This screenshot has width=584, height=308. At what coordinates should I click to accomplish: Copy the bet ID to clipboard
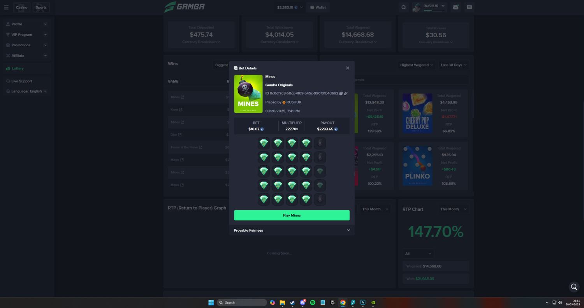click(341, 93)
